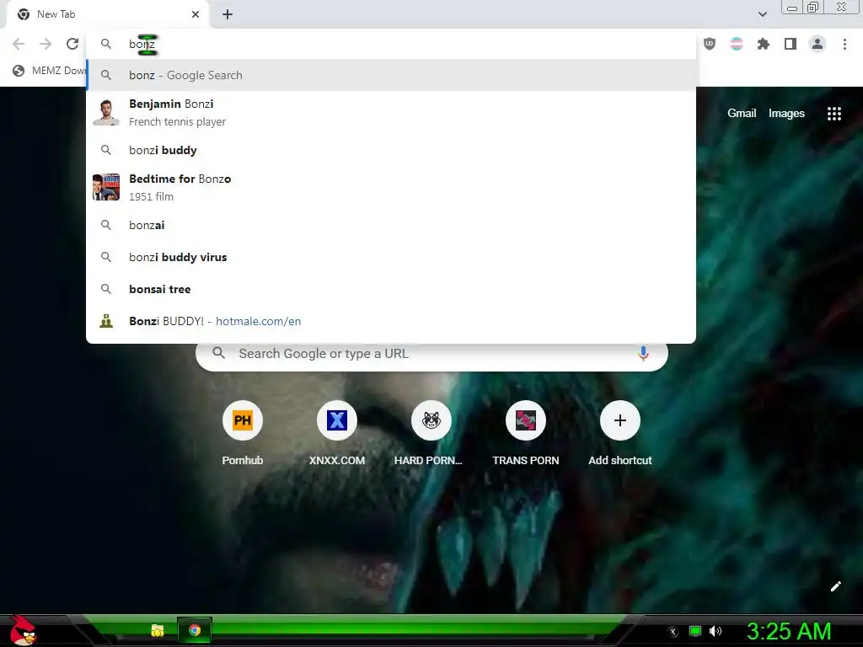Click the 3:25 AM clock
This screenshot has height=647, width=863.
pos(788,631)
